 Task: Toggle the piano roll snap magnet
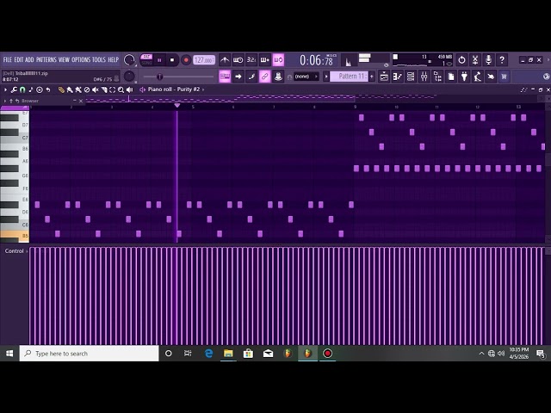pos(22,89)
